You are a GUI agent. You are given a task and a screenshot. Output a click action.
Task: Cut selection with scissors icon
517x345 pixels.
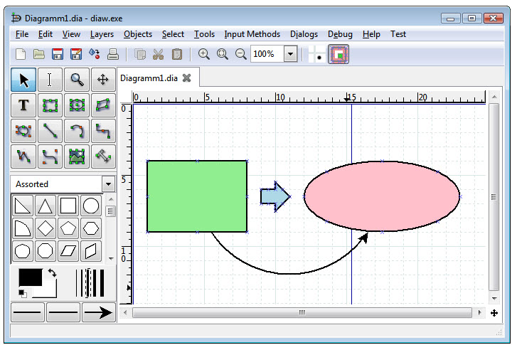(159, 54)
